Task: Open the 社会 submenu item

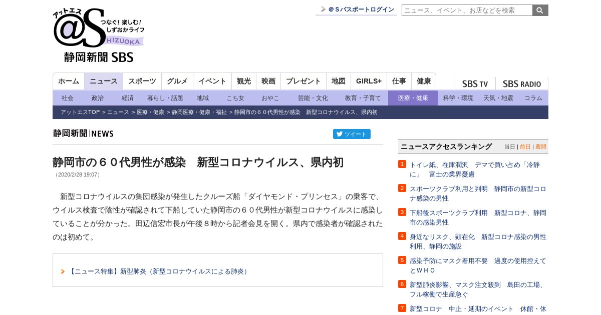Action: pyautogui.click(x=68, y=98)
